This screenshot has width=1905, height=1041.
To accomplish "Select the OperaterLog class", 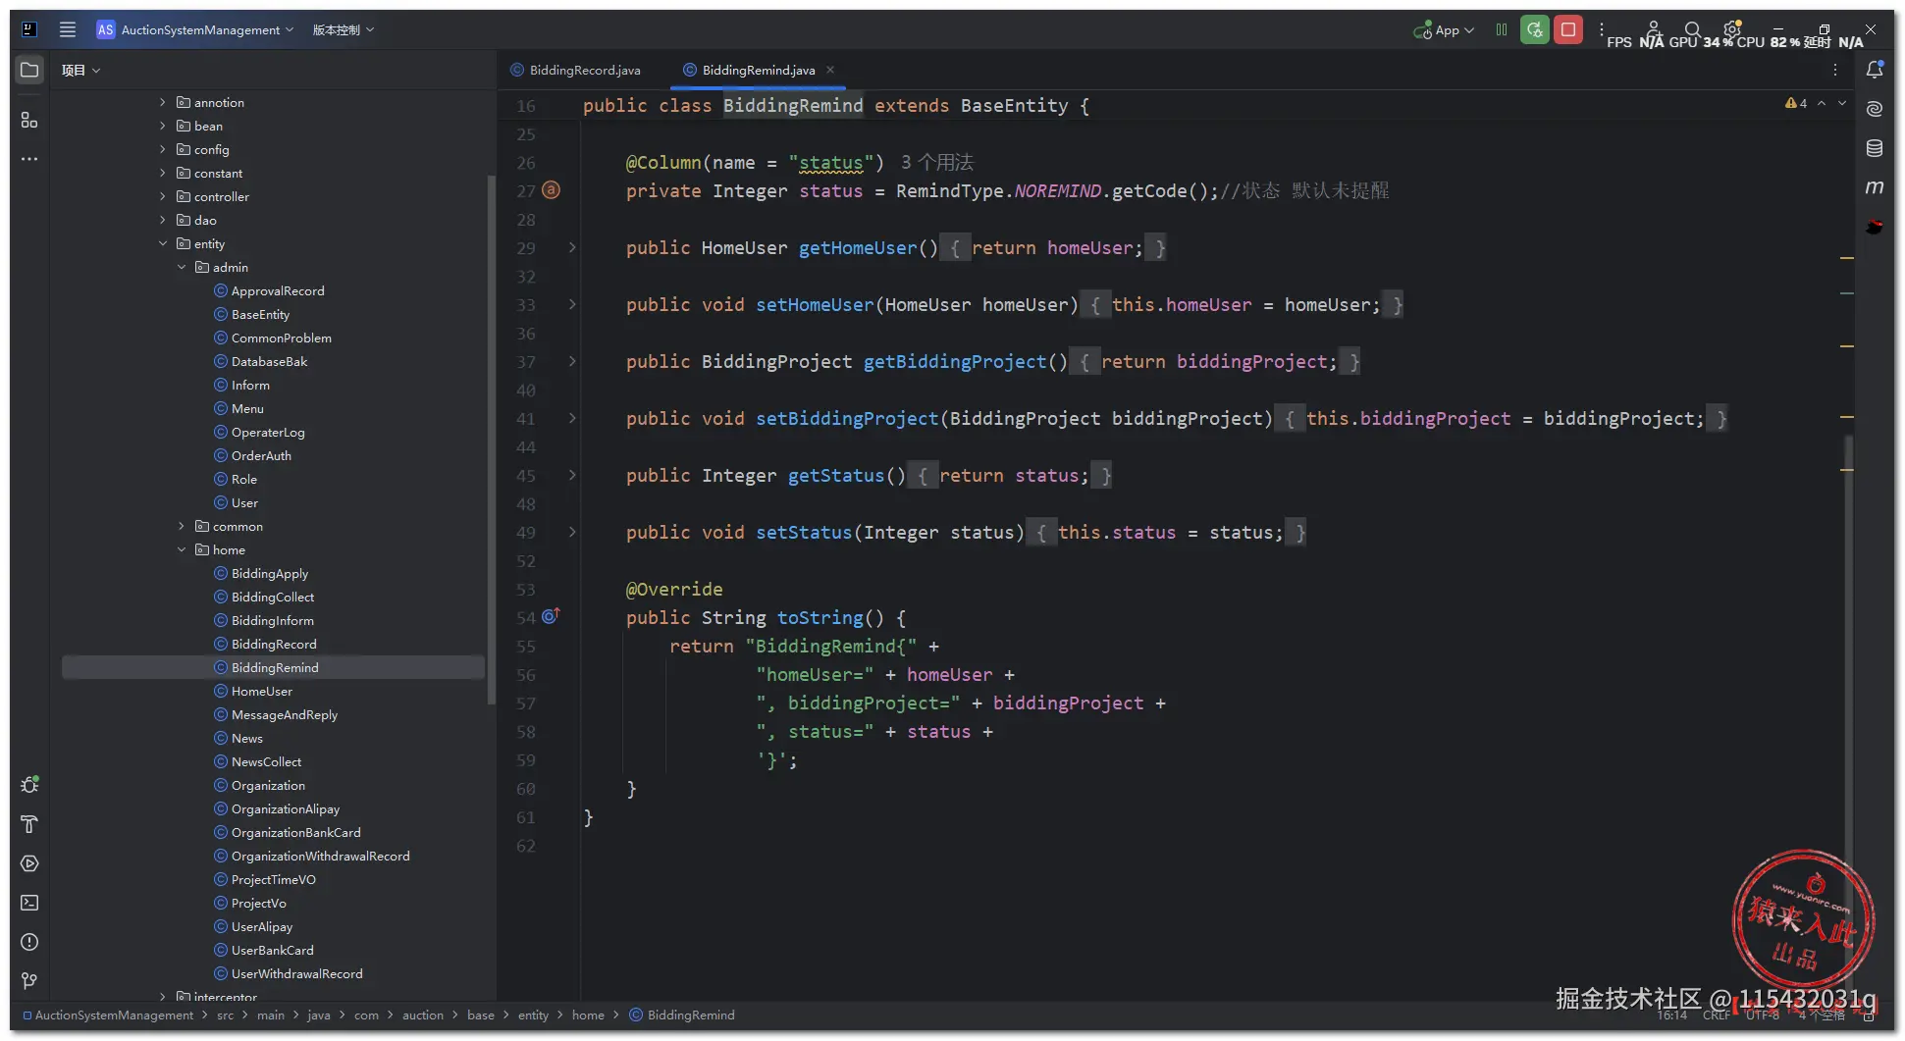I will pos(268,432).
